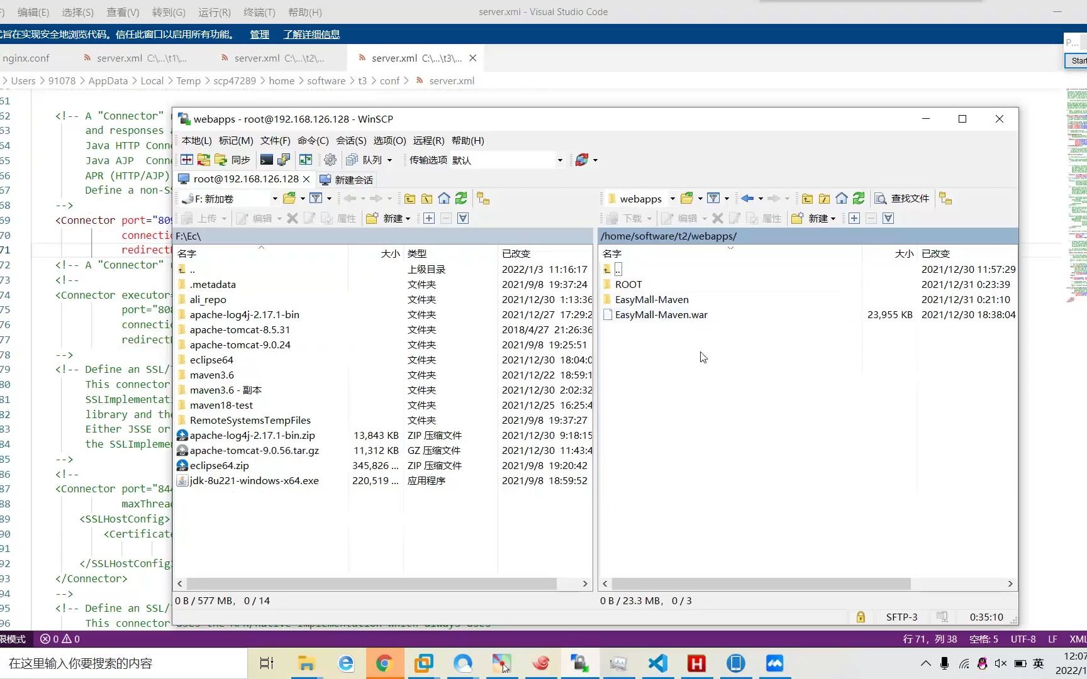Open the 文件(F) menu in WinSCP
Image resolution: width=1087 pixels, height=679 pixels.
coord(276,140)
